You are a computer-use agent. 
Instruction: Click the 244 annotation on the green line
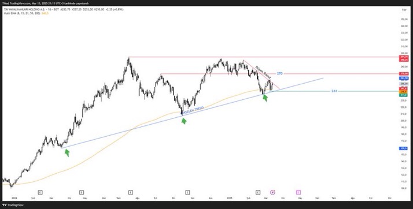334,91
